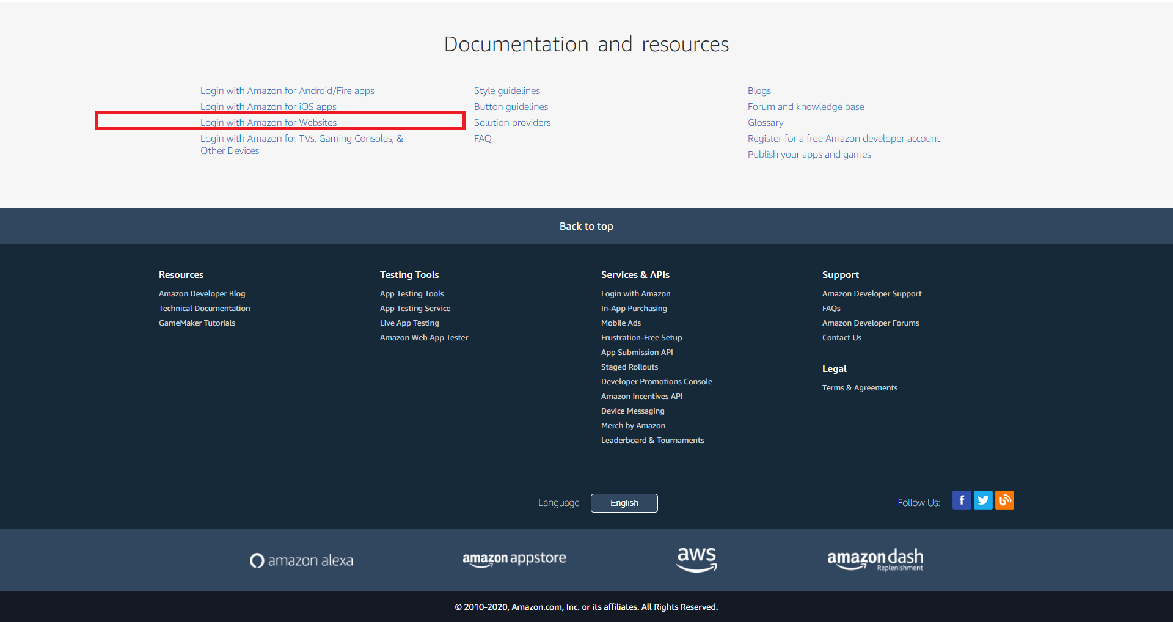
Task: Open Login with Amazon for Websites
Action: [268, 122]
